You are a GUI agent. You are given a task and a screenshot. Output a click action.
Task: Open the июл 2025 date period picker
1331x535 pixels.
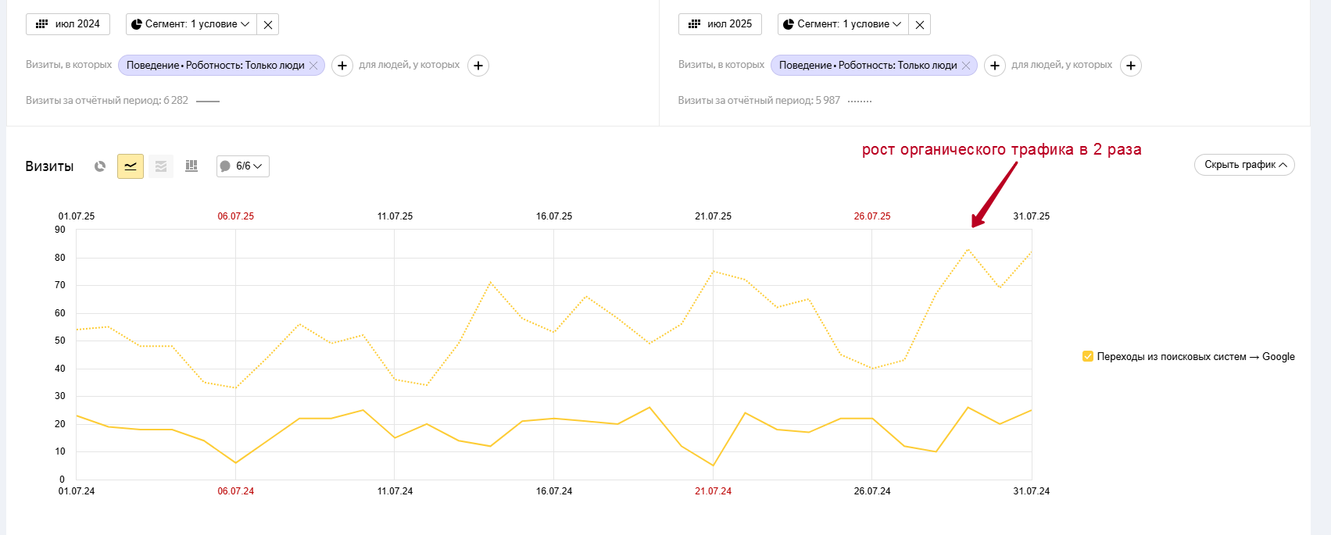(x=720, y=24)
